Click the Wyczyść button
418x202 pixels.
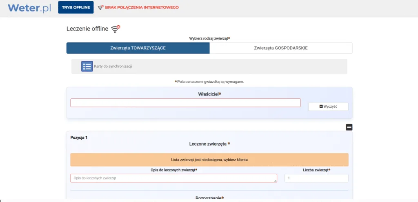pos(329,107)
